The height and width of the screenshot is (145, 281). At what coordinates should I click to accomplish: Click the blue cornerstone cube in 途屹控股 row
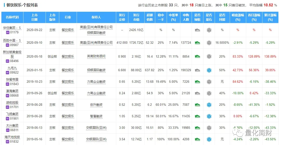click(209, 105)
